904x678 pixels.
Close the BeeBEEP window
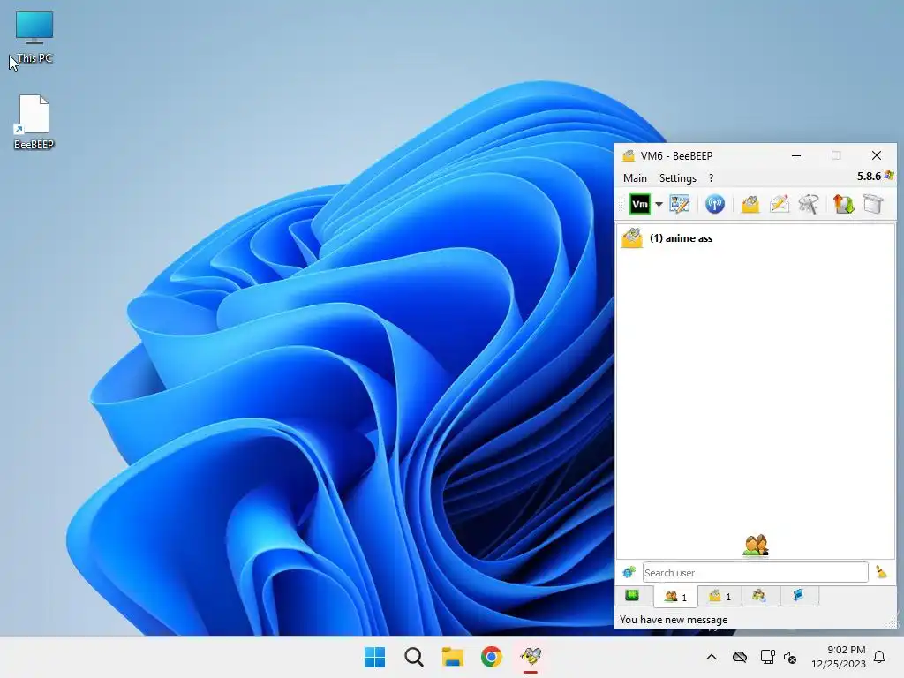point(877,155)
